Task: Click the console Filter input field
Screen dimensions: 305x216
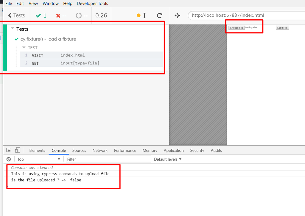Action: (x=108, y=159)
